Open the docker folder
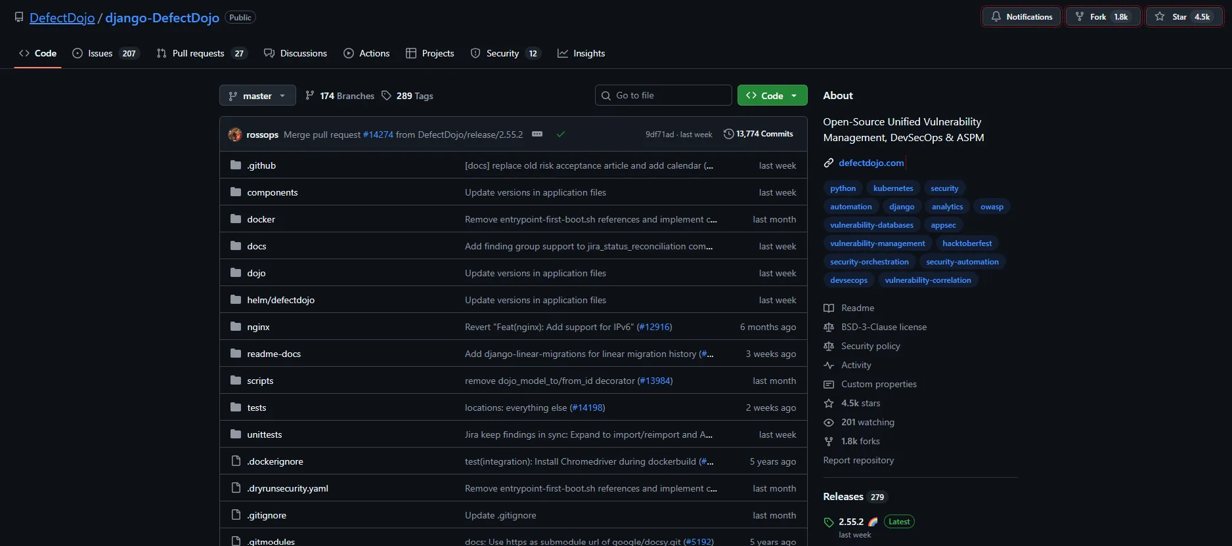This screenshot has width=1232, height=546. [261, 219]
